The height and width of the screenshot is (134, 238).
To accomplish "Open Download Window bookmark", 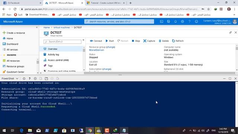I will (x=37, y=15).
